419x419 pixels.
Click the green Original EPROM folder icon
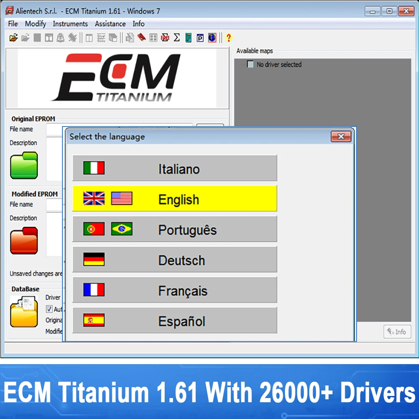click(x=24, y=165)
